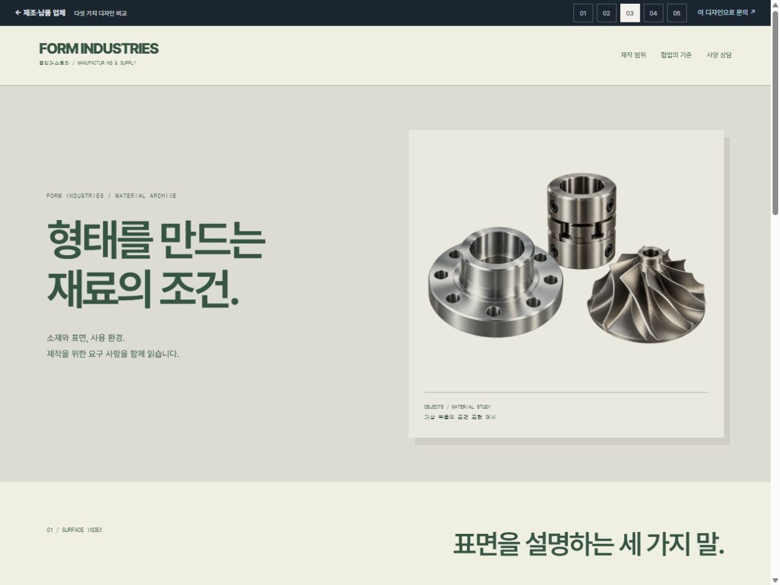Click 소재와 표면, 사용 환경 text line
Viewport: 780px width, 585px height.
pos(86,338)
